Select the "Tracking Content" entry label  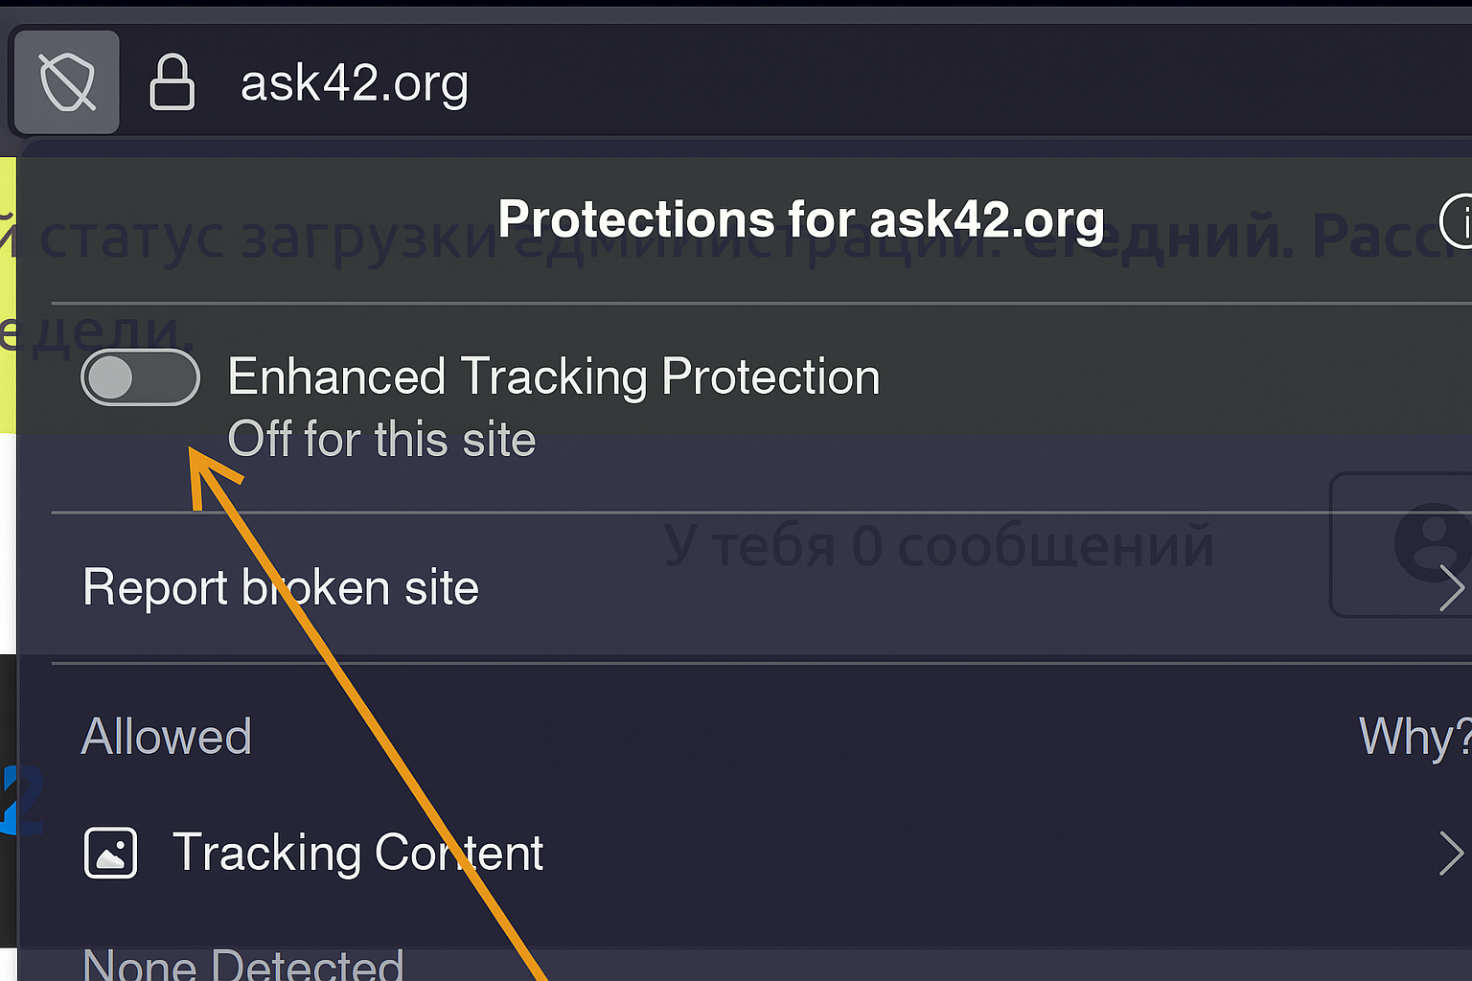(357, 853)
